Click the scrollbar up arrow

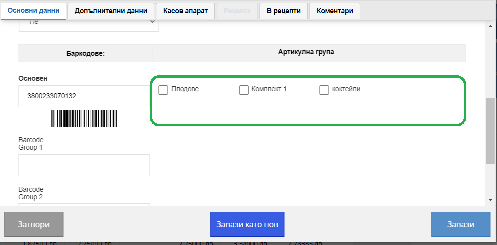pos(490,26)
